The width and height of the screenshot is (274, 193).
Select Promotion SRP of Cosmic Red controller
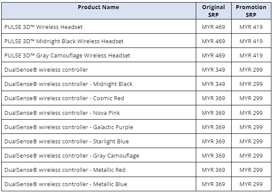[251, 98]
